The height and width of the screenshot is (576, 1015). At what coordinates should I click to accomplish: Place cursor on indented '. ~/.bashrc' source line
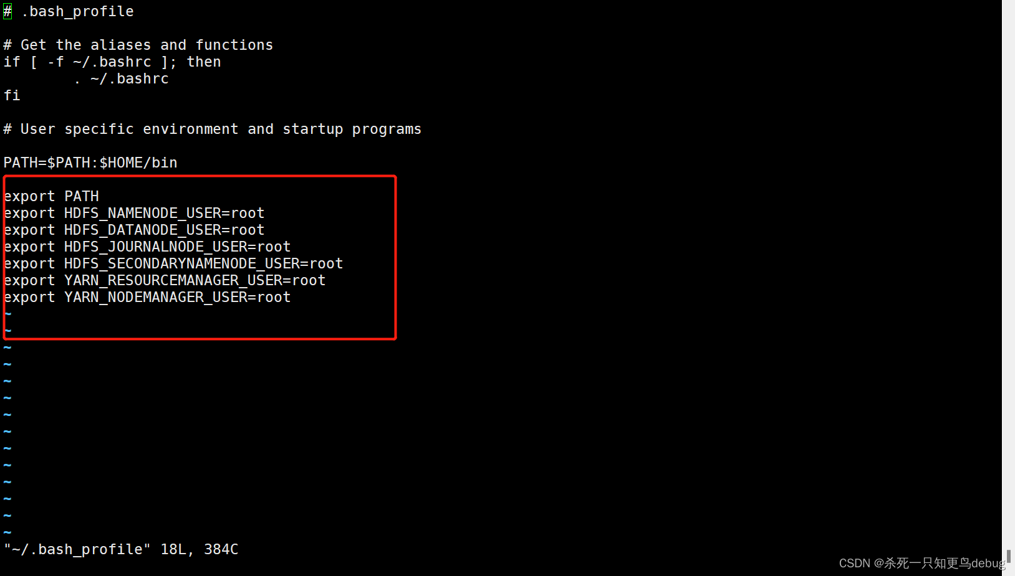pyautogui.click(x=122, y=78)
